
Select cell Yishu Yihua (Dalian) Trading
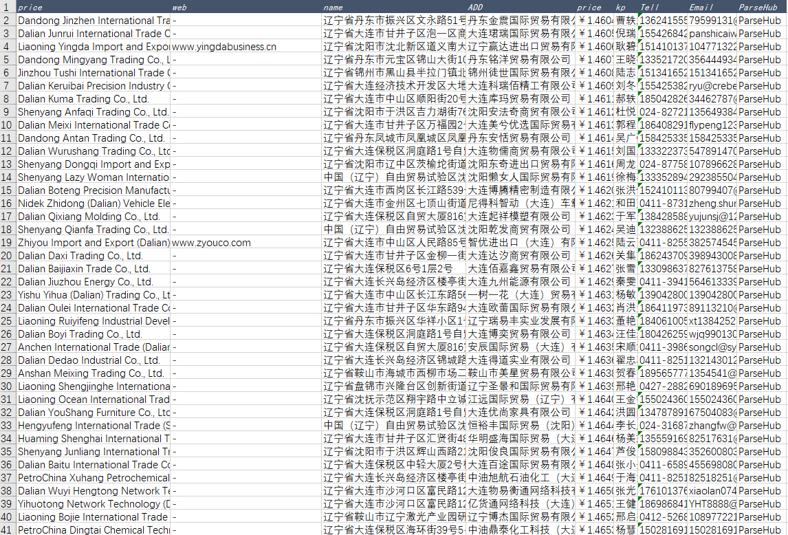94,295
